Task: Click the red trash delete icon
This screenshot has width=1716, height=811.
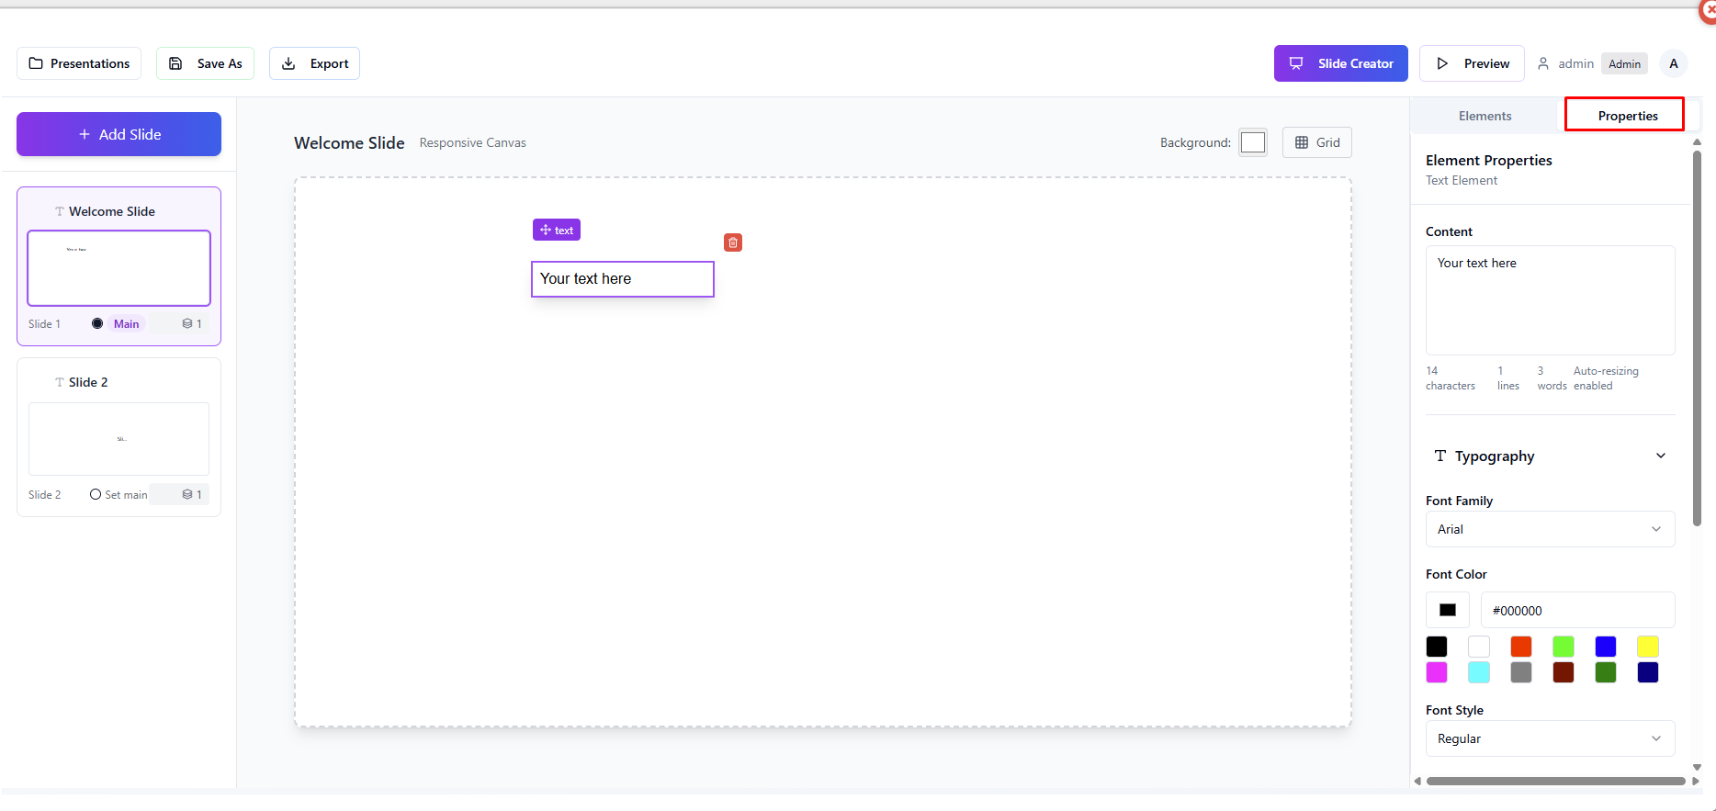Action: [x=733, y=242]
